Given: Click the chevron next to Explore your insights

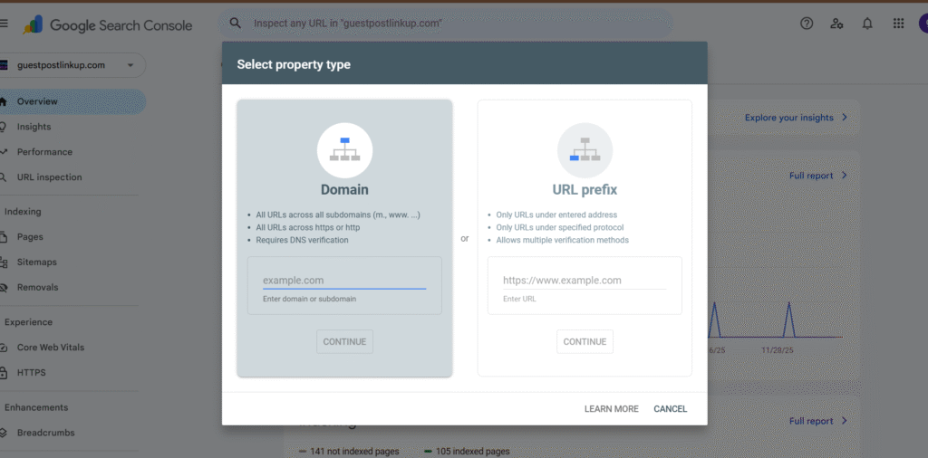Looking at the screenshot, I should (845, 118).
